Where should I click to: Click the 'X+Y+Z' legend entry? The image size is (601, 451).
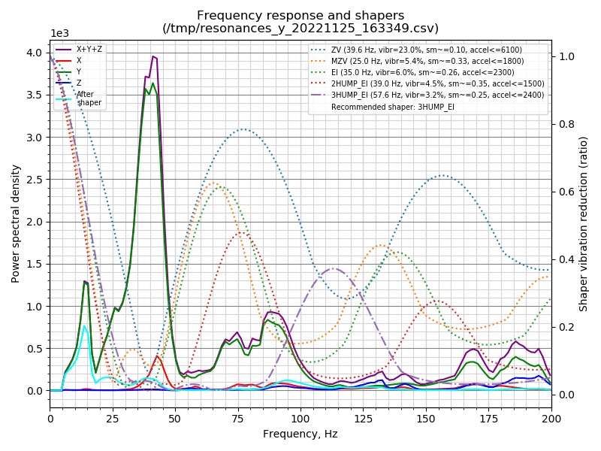pyautogui.click(x=79, y=50)
